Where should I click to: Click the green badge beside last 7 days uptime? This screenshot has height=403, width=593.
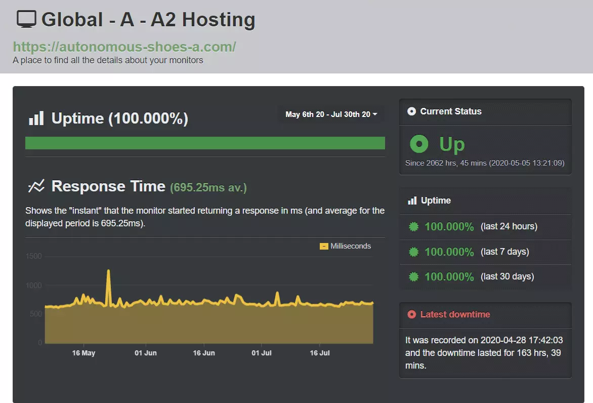click(x=413, y=252)
